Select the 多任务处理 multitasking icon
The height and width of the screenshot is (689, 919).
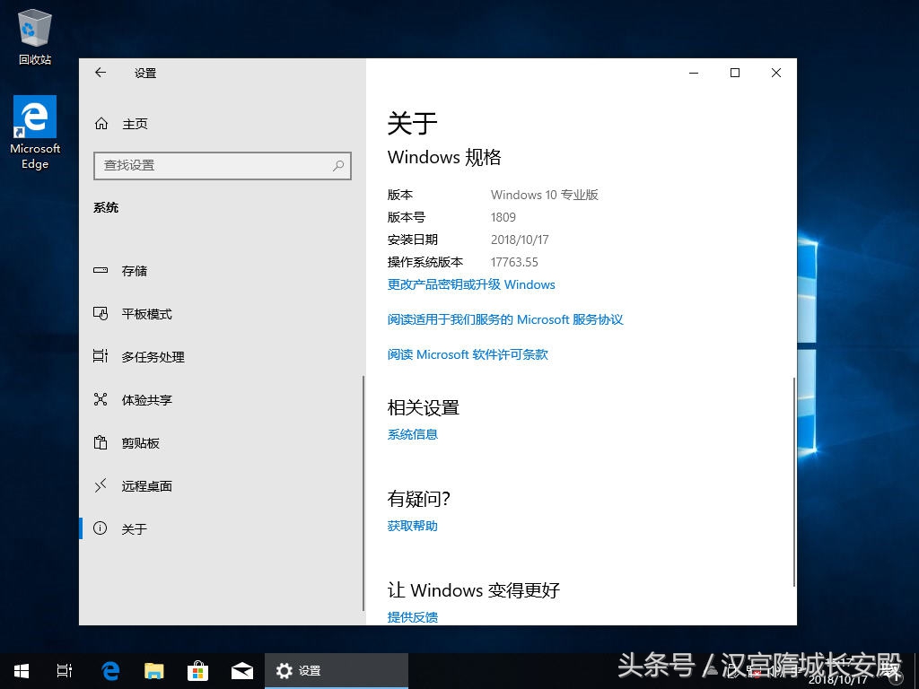coord(101,356)
